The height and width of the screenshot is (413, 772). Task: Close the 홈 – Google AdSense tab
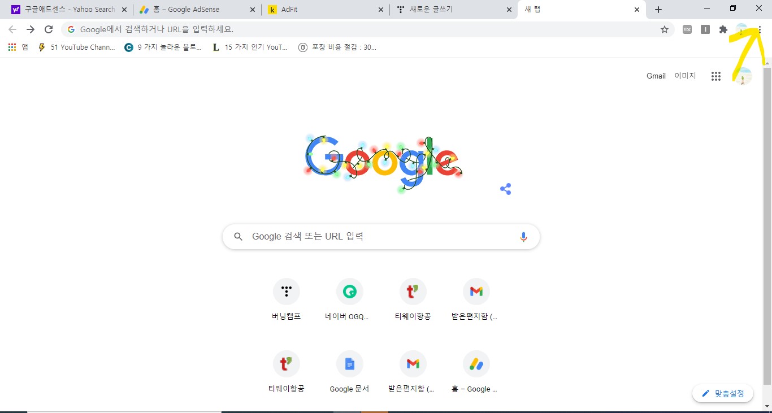click(251, 10)
